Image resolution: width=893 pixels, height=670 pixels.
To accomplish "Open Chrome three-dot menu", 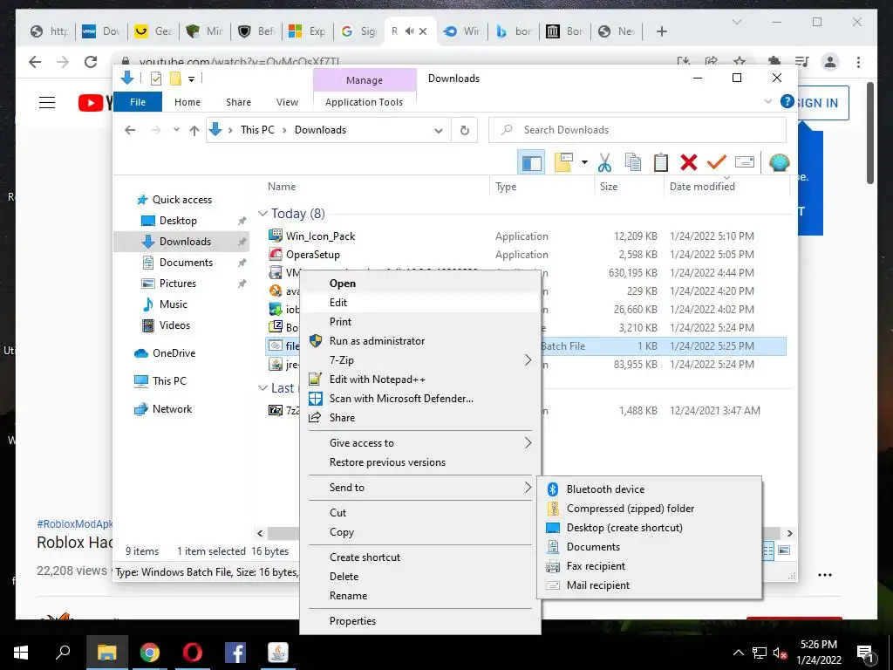I will pos(858,62).
